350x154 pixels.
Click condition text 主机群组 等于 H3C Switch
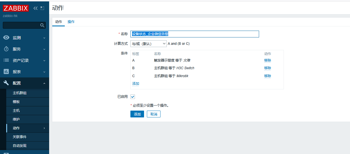click(x=174, y=68)
